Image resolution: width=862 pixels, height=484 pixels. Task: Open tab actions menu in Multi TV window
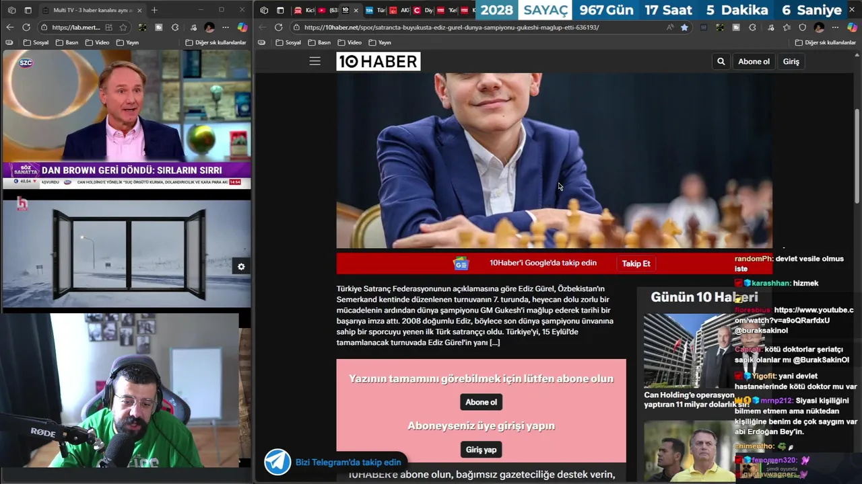28,10
